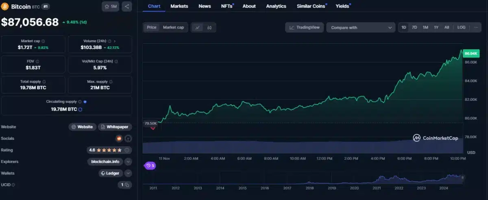This screenshot has width=488, height=200.
Task: Click the Max. supply info icon
Action: pyautogui.click(x=111, y=82)
